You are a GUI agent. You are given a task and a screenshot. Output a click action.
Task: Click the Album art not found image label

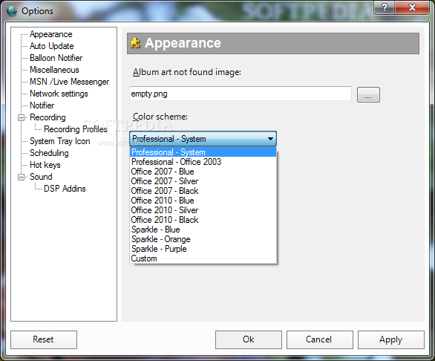click(x=187, y=72)
